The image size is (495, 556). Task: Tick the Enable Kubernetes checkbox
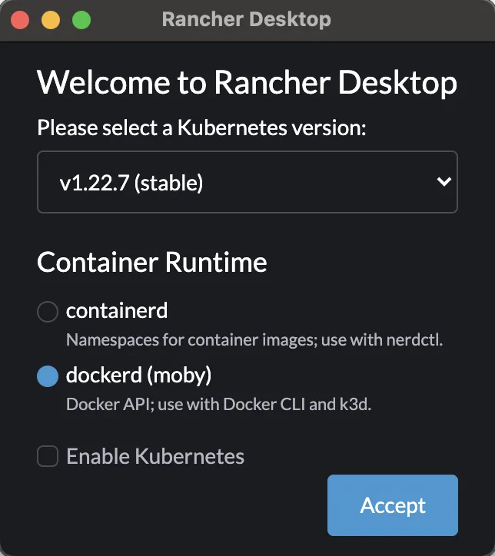pos(48,457)
